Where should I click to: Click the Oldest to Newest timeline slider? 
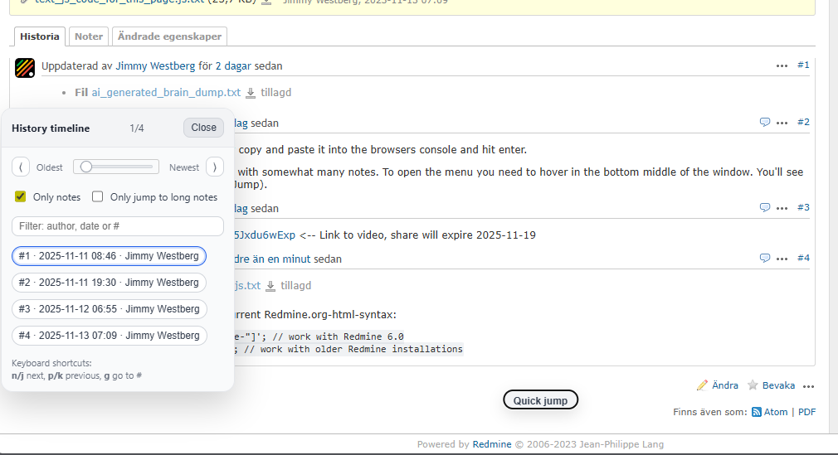click(116, 167)
